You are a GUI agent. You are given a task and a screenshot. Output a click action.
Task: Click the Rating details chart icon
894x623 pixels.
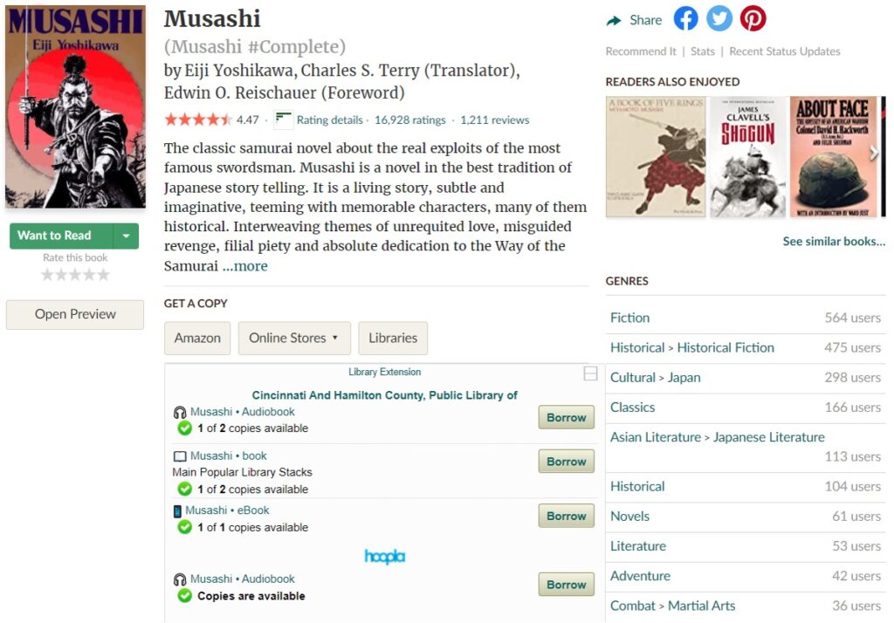[x=283, y=120]
